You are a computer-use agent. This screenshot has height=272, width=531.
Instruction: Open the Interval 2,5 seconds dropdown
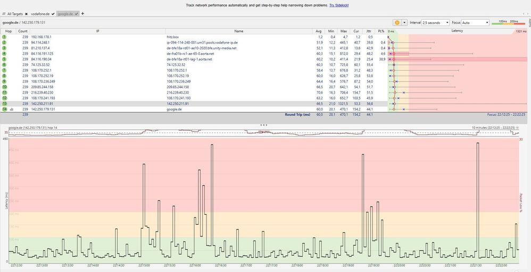[435, 23]
